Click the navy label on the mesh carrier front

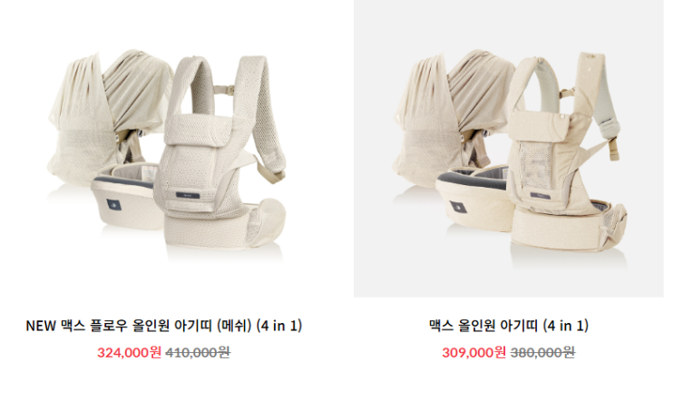[188, 196]
